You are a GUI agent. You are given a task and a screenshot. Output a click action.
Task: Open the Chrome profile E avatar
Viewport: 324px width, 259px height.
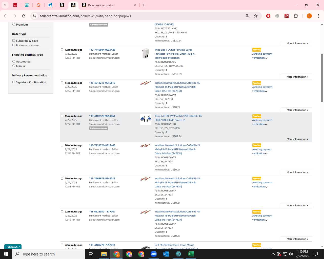309,16
